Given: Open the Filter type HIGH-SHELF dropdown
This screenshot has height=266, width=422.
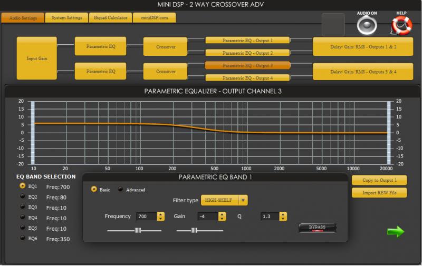Looking at the screenshot, I should point(224,200).
